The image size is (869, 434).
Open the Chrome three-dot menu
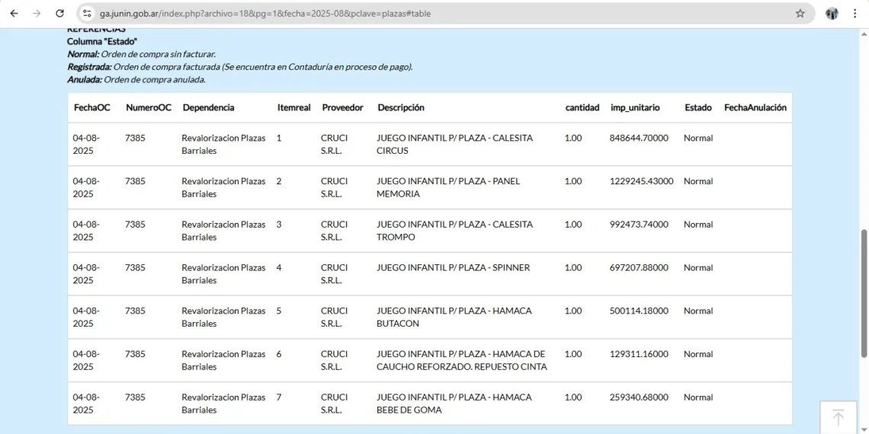point(855,13)
